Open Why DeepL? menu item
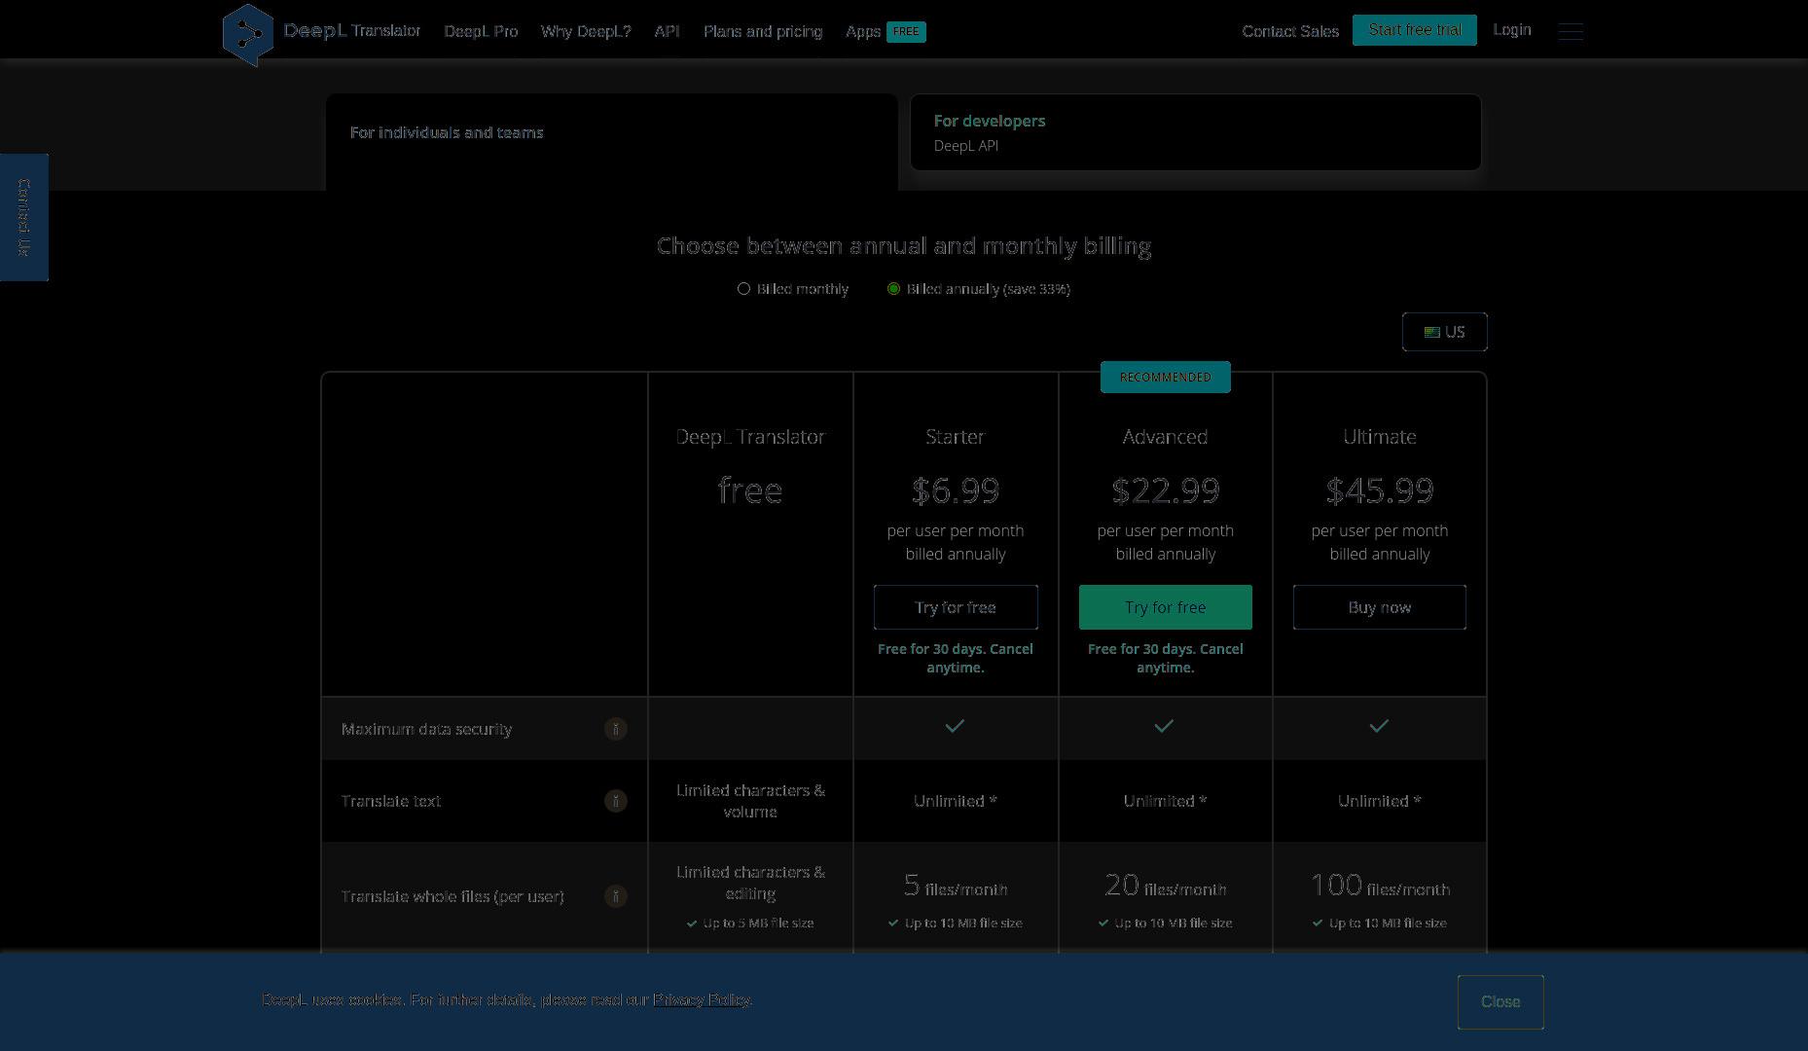 [x=586, y=31]
